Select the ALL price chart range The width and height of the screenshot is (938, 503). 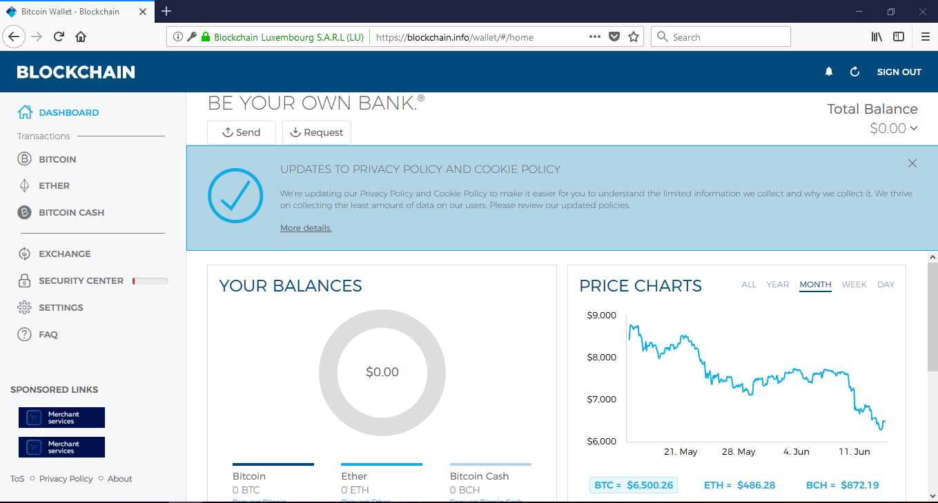pyautogui.click(x=749, y=285)
